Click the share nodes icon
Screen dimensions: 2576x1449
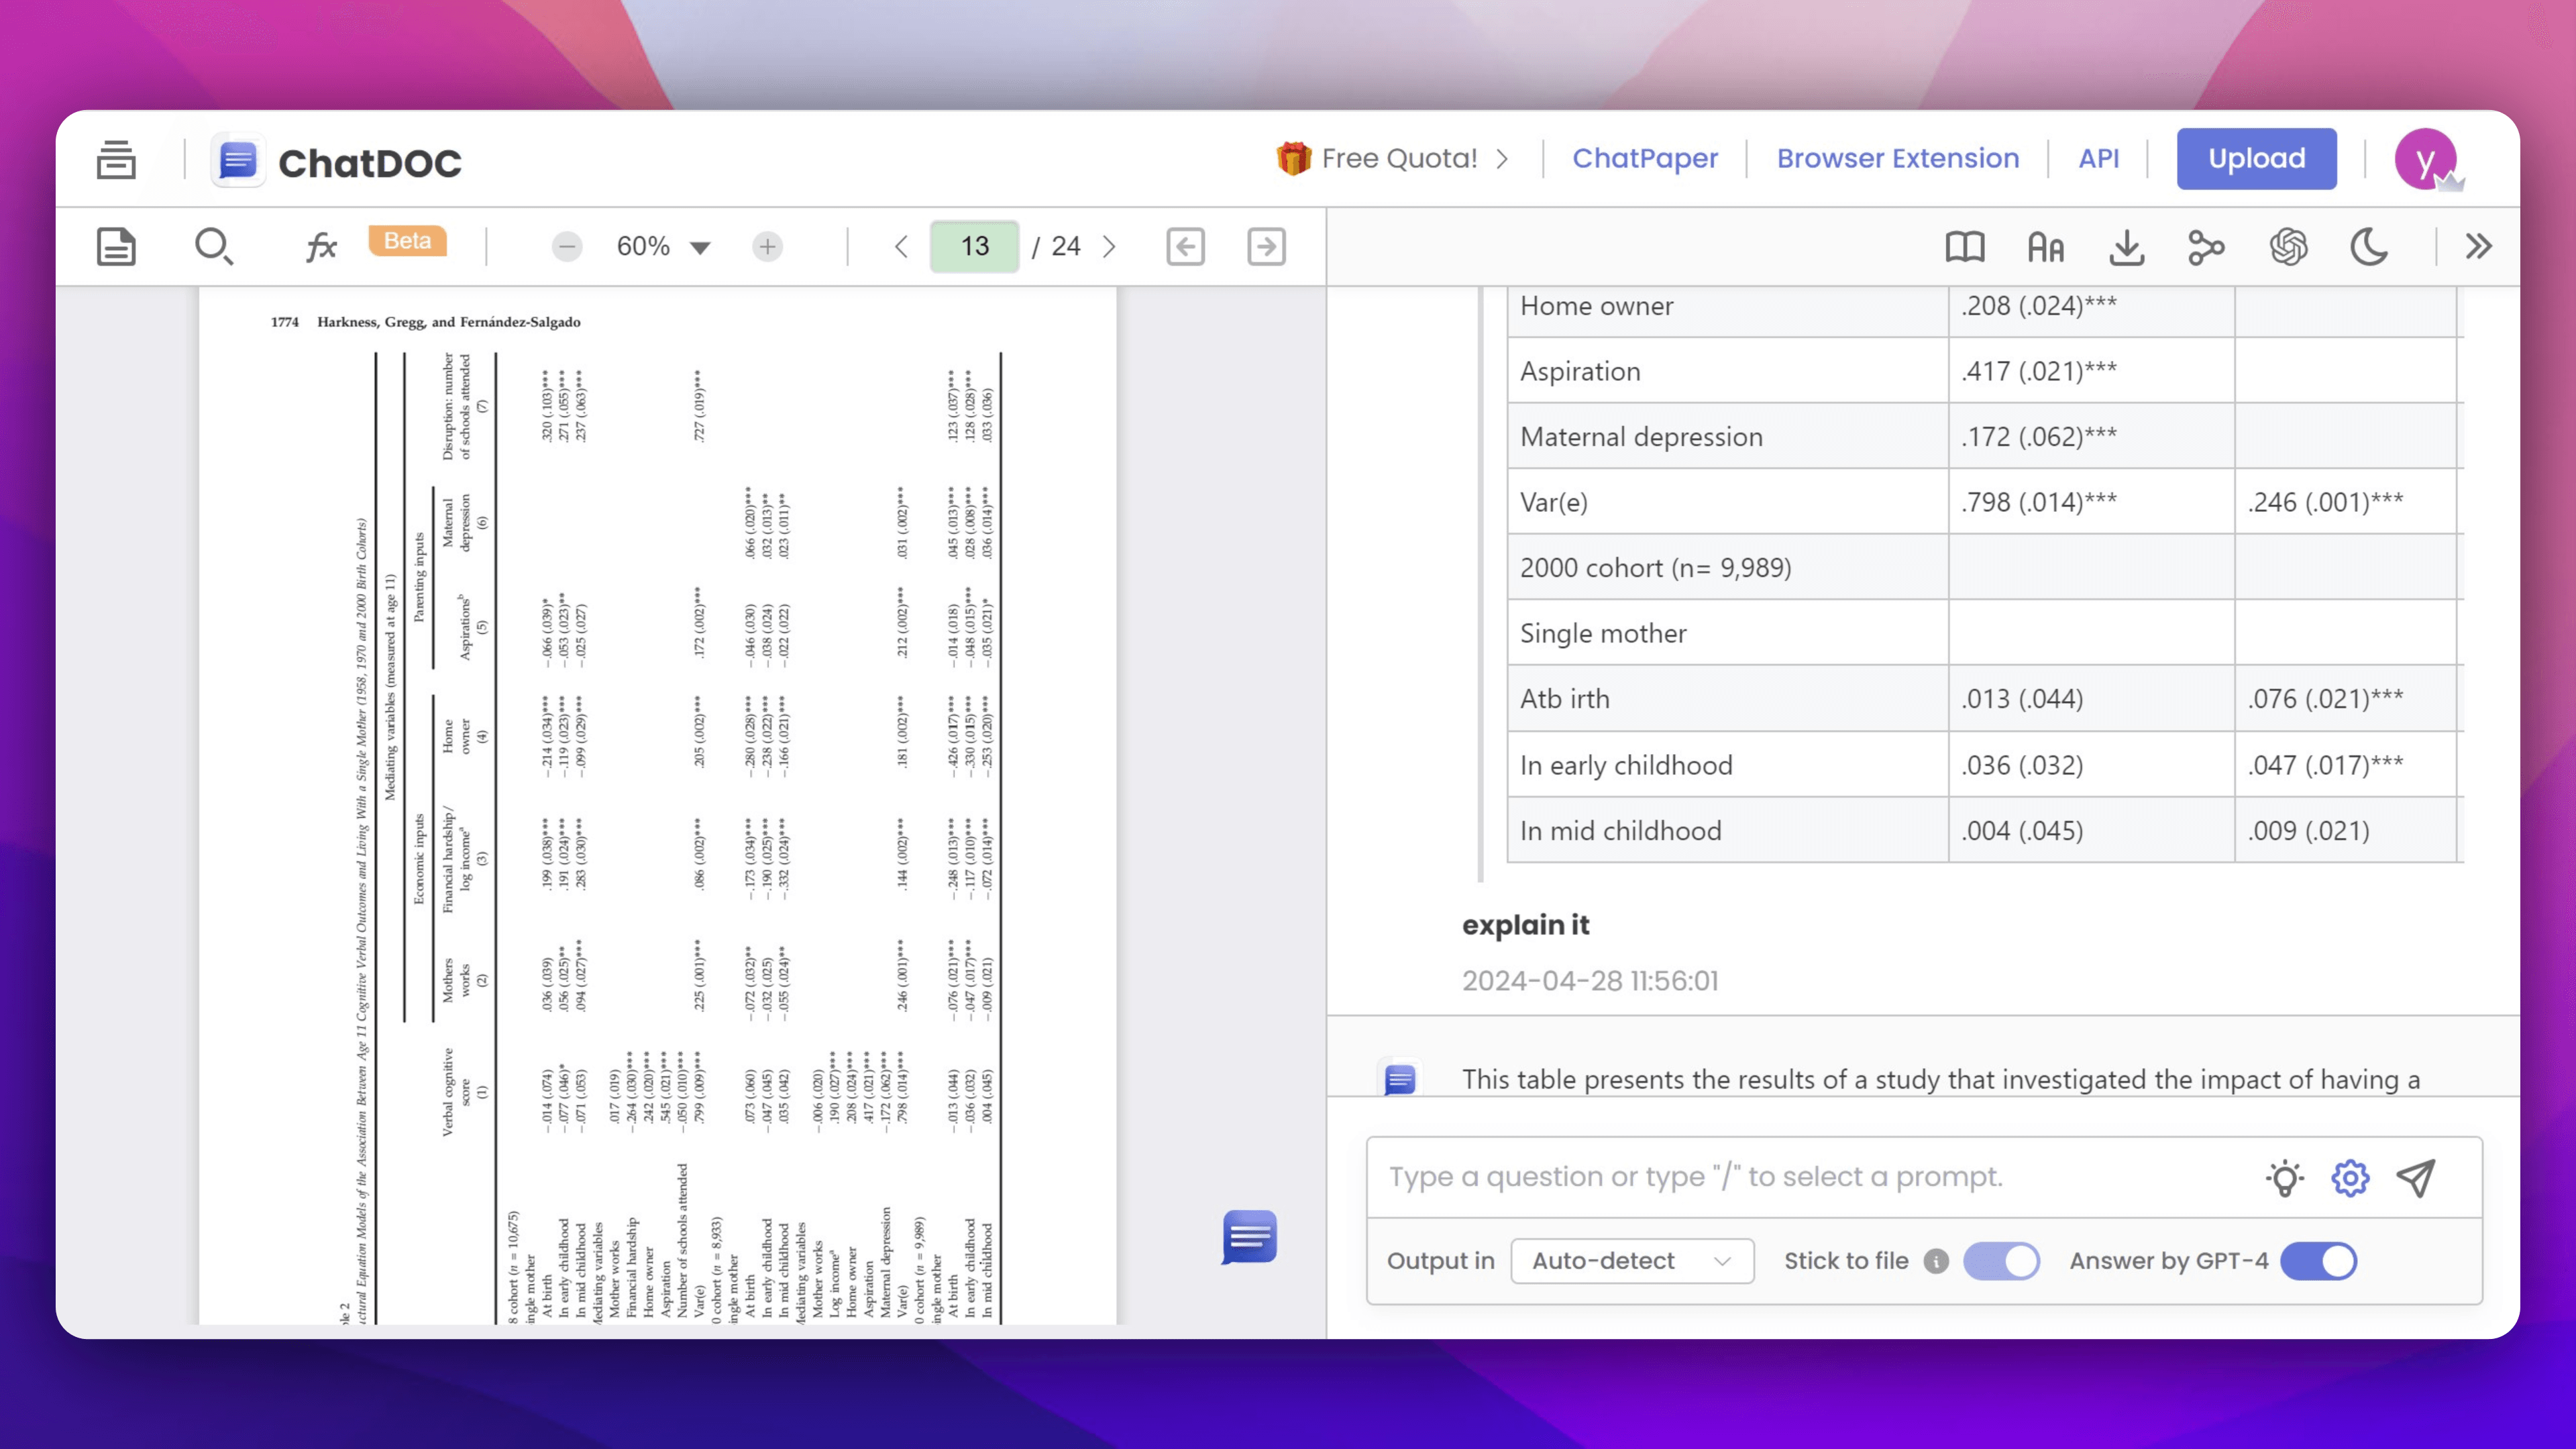click(2206, 247)
